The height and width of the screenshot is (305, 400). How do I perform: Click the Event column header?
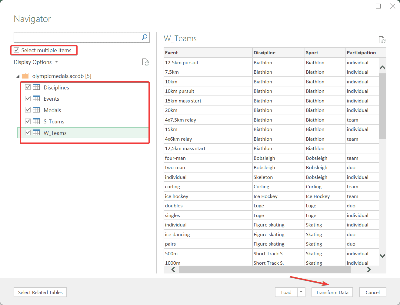tap(208, 52)
